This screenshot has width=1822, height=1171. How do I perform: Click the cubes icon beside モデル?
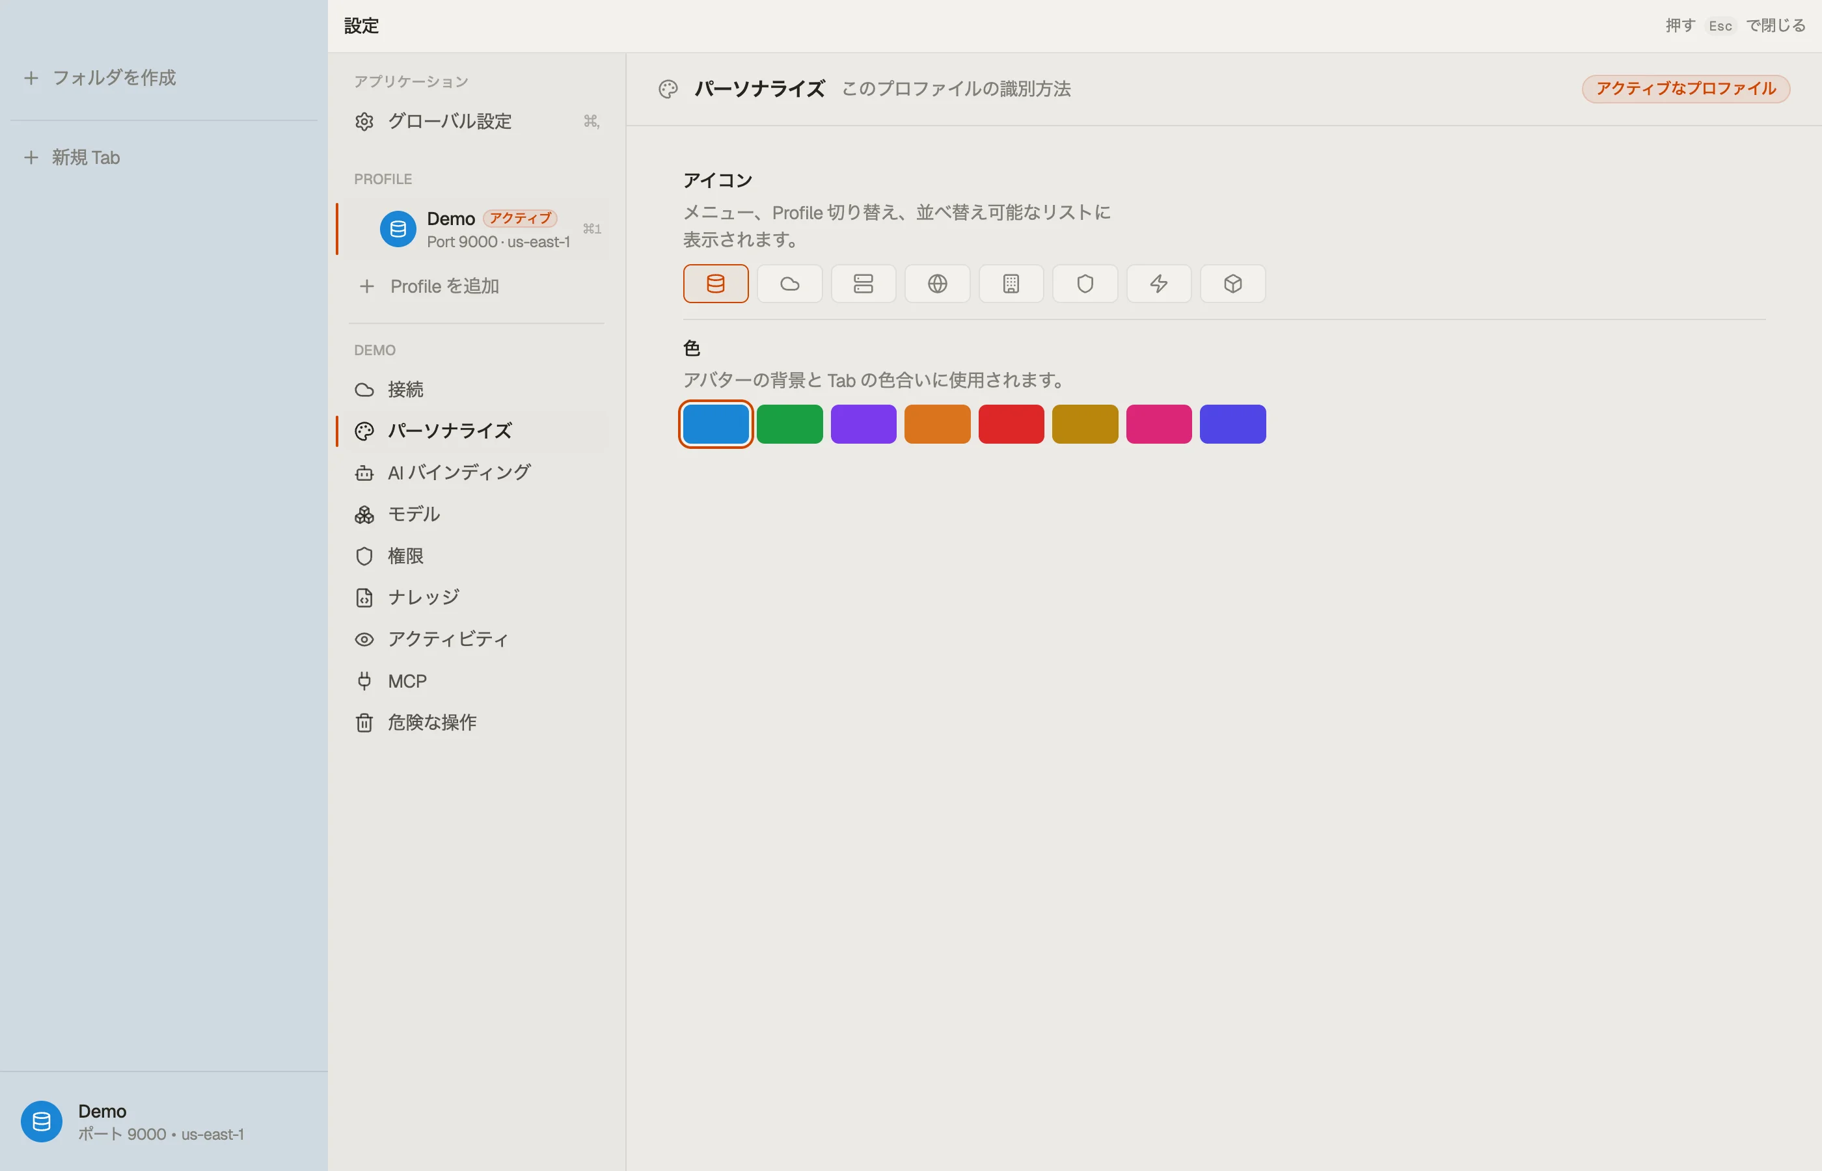coord(364,515)
